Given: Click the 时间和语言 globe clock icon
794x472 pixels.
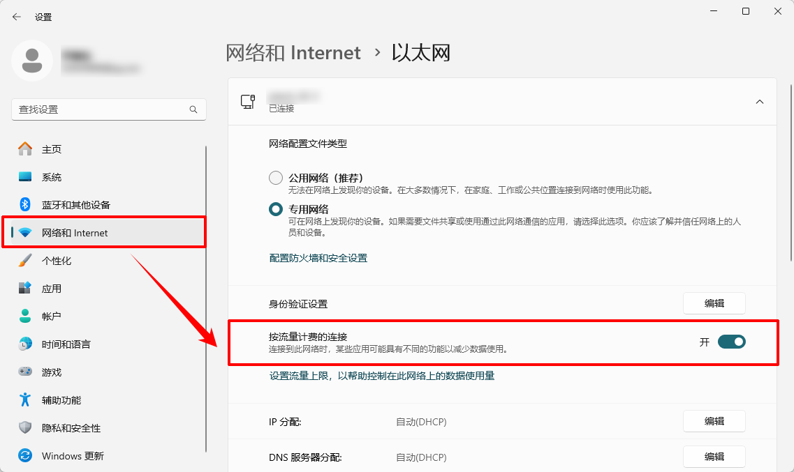Looking at the screenshot, I should [25, 344].
